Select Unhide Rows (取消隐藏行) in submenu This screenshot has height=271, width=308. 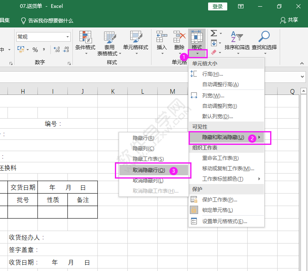[149, 170]
